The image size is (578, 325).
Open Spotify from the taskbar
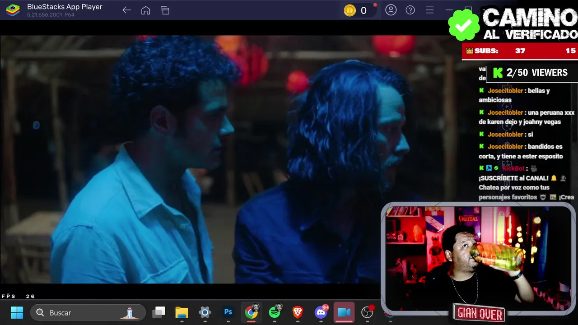[x=275, y=312]
